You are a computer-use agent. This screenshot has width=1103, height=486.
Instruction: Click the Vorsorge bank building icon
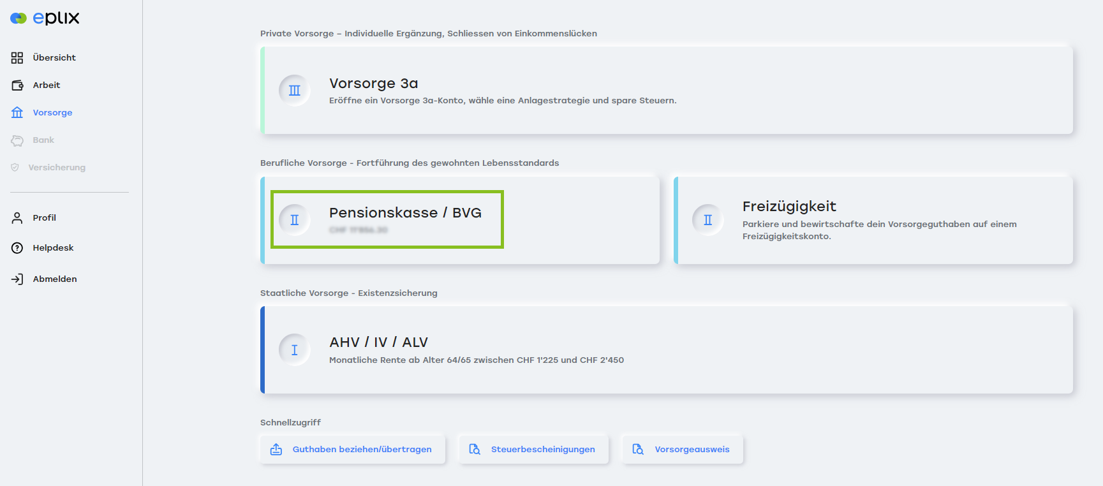click(17, 113)
